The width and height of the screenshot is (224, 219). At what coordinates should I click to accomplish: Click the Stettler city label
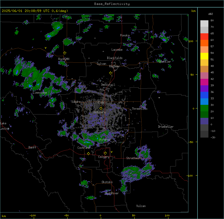(x=164, y=62)
